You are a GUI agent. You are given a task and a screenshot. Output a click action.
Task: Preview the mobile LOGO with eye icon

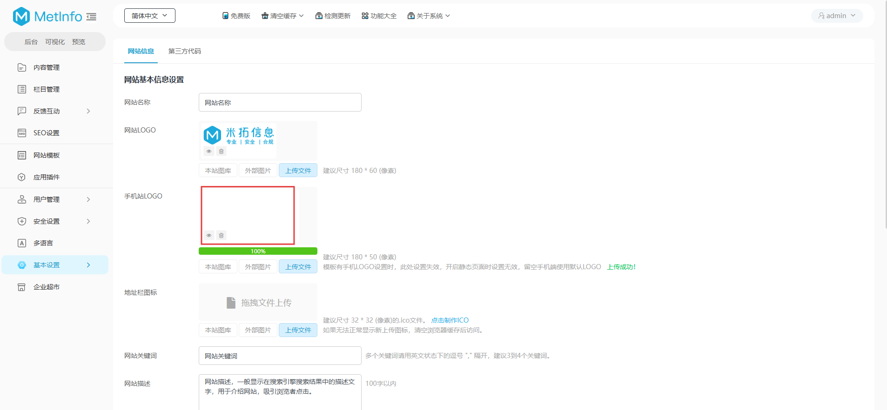pos(209,236)
